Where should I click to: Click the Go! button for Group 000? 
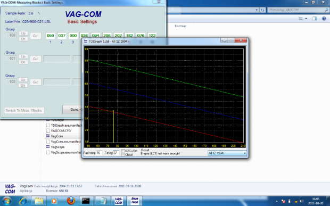pos(36,36)
